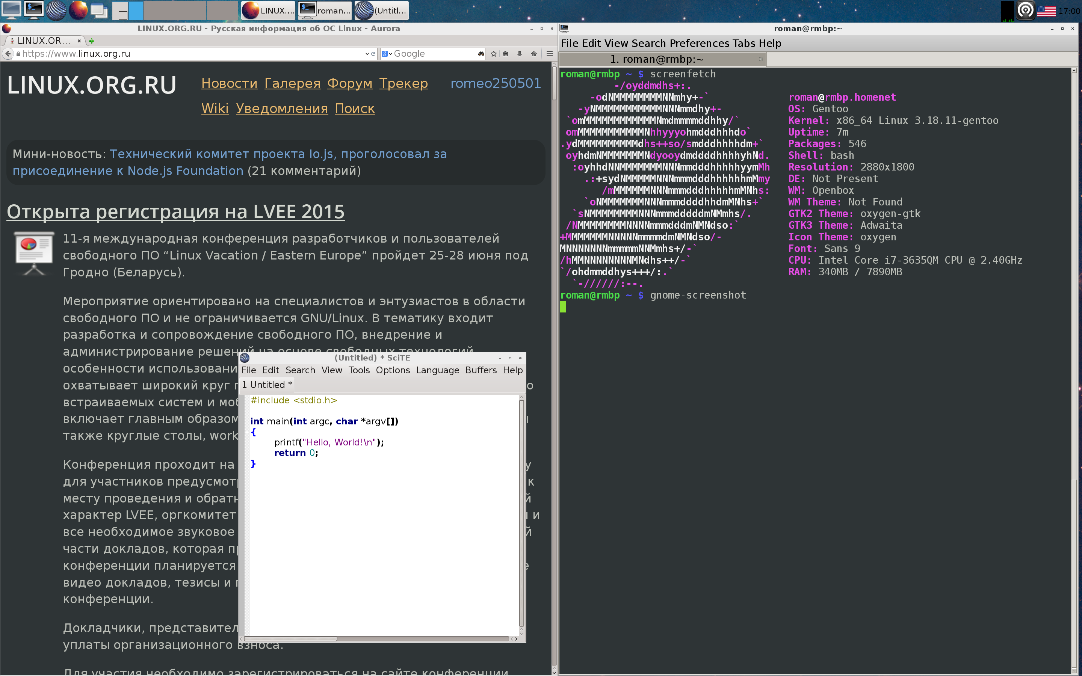
Task: Open the SciTE View menu
Action: click(332, 370)
